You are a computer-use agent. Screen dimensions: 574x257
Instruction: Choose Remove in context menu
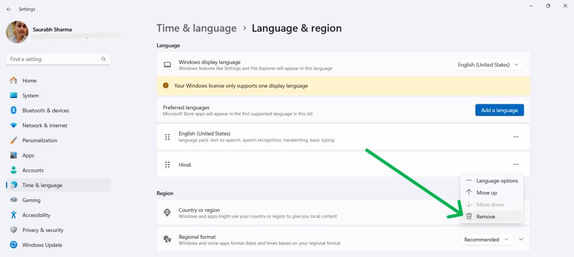492,216
